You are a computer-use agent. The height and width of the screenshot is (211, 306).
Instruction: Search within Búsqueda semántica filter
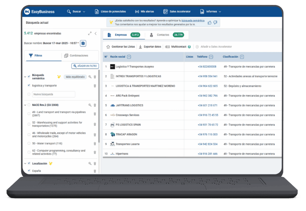(x=90, y=77)
